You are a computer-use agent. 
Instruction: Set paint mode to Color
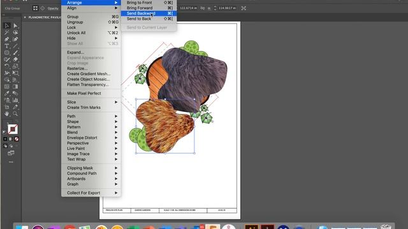[5, 139]
